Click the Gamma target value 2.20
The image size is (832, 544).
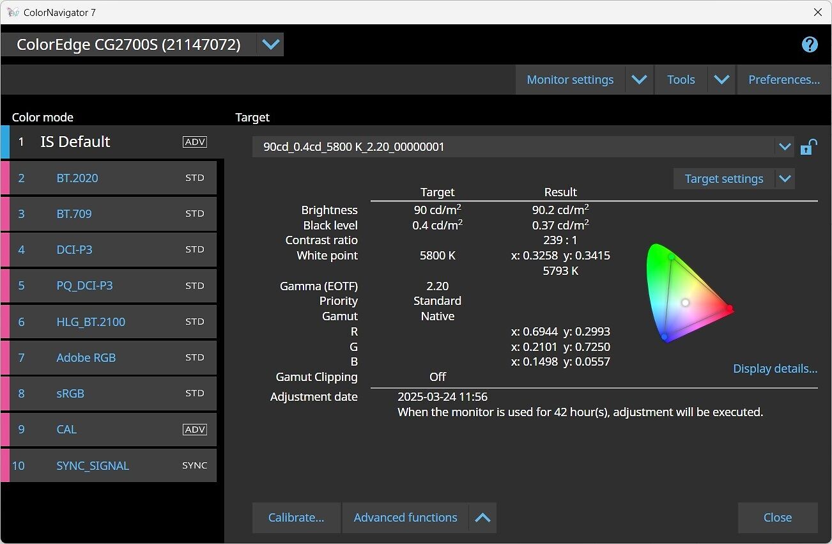pyautogui.click(x=438, y=286)
